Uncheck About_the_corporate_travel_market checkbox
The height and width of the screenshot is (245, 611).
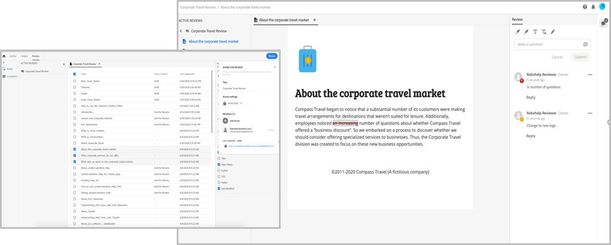(x=74, y=149)
